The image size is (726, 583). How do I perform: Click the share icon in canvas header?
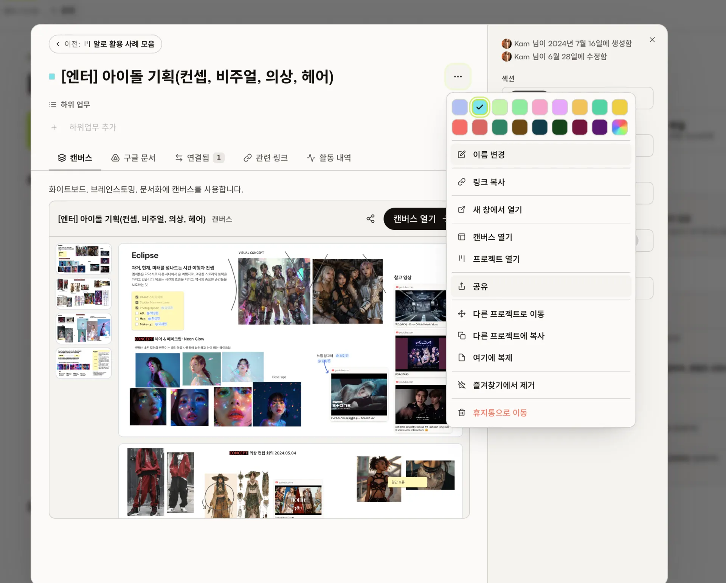370,219
